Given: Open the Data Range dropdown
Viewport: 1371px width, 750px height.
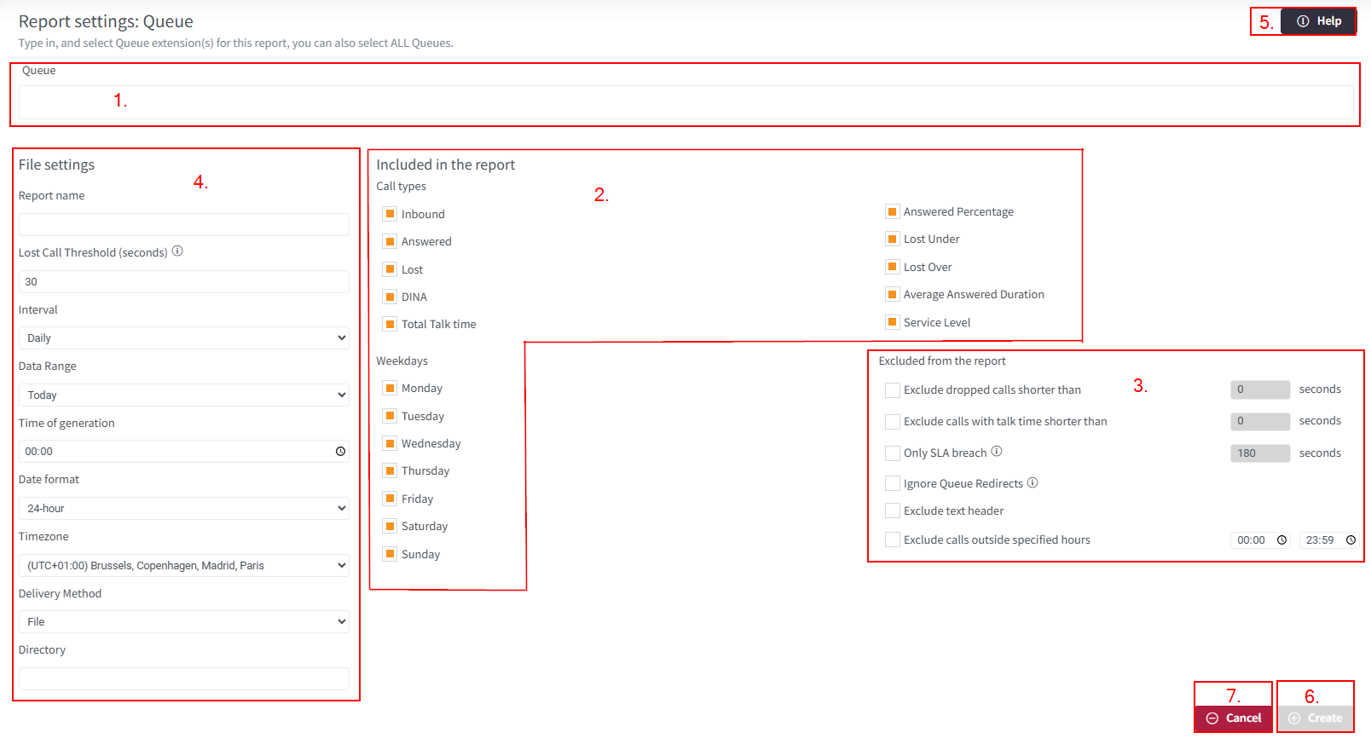Looking at the screenshot, I should 184,395.
